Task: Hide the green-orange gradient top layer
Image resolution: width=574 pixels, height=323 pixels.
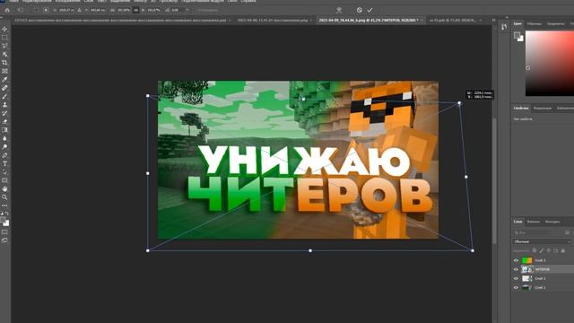Action: click(517, 260)
